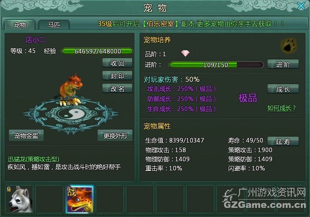Click the 收回 recall button

click(x=117, y=63)
